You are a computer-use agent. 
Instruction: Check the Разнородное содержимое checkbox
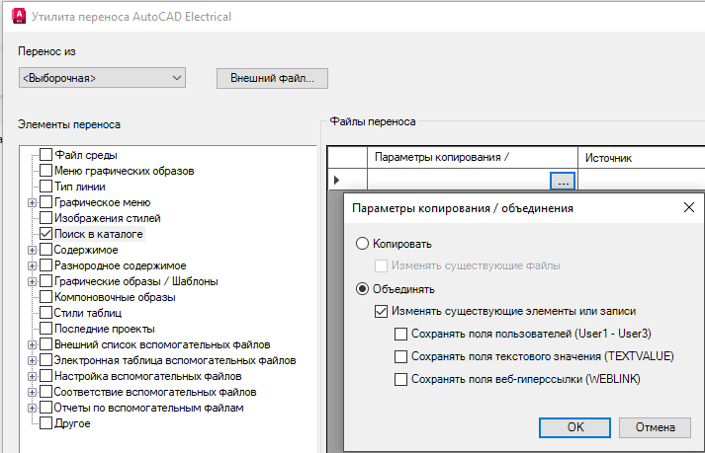(x=45, y=265)
